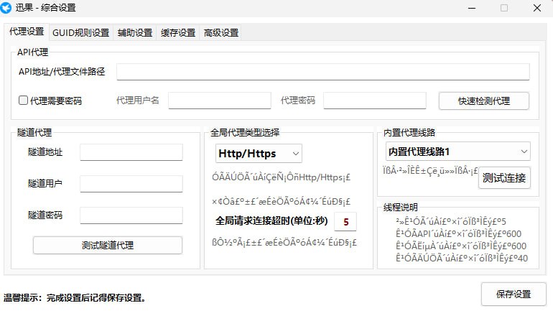Screen dimensions: 553x316
Task: Expand the Http/Https proxy type dropdown
Action: [259, 154]
